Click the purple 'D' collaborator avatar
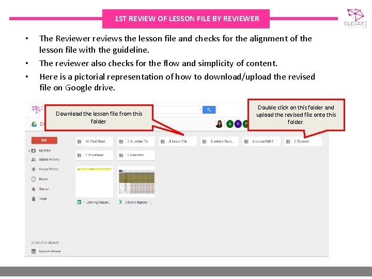The height and width of the screenshot is (279, 372). [x=238, y=124]
